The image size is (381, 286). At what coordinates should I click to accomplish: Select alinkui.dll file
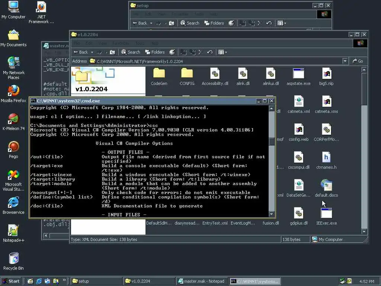point(271,77)
